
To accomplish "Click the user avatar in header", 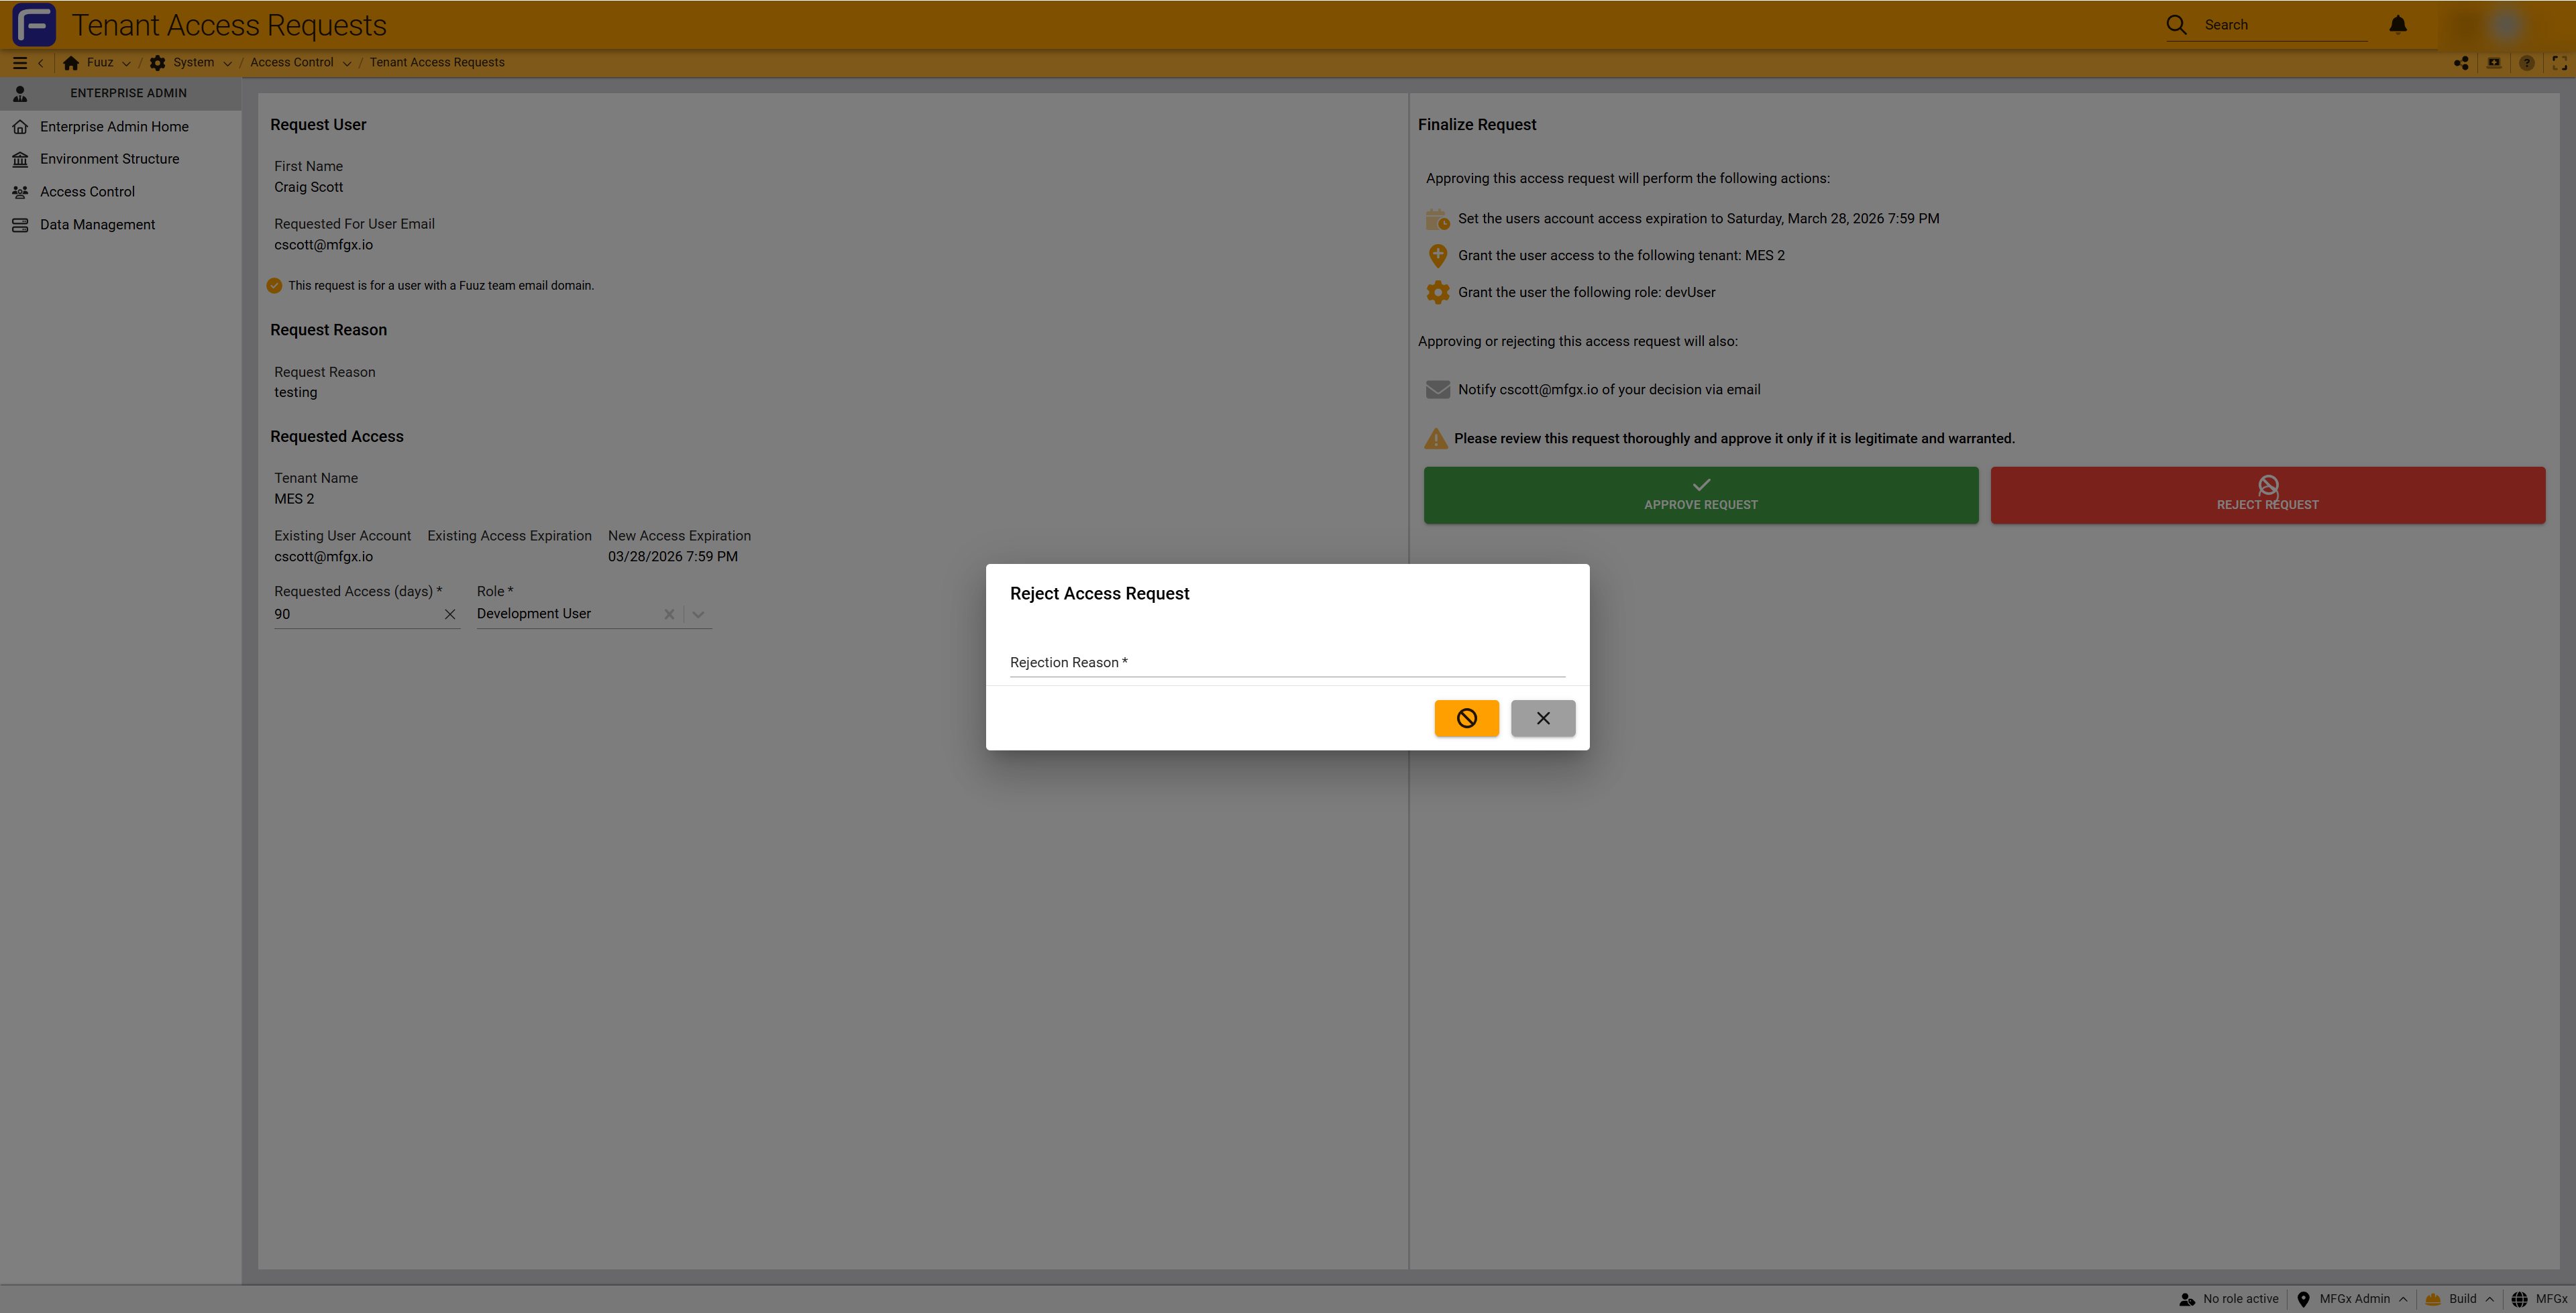I will pos(2505,25).
